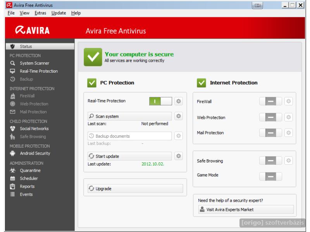Image resolution: width=310 pixels, height=232 pixels.
Task: Click the PC Protection green checkmark
Action: pyautogui.click(x=92, y=83)
